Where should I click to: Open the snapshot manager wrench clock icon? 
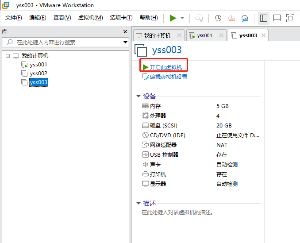click(x=245, y=18)
